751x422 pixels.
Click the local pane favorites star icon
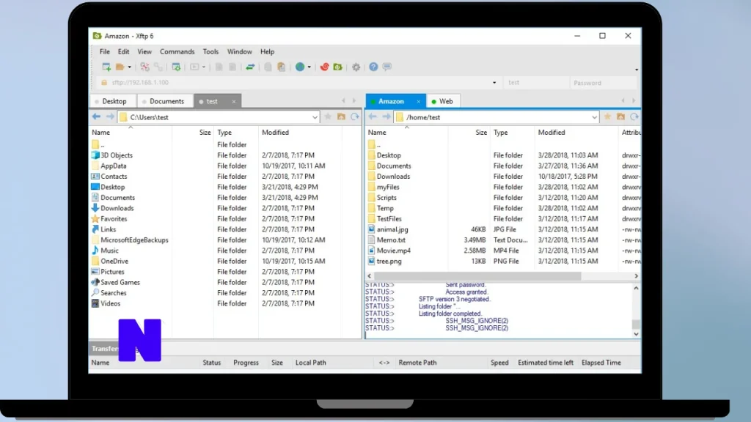pos(328,116)
